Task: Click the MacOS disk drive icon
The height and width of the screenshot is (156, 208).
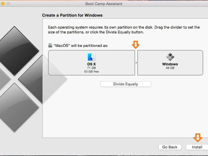Action: [50, 45]
